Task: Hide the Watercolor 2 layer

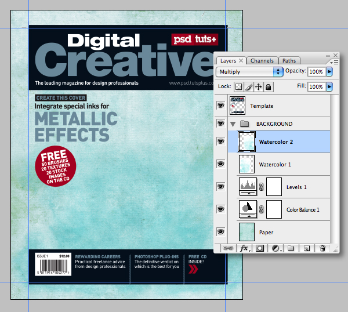Action: pyautogui.click(x=220, y=142)
